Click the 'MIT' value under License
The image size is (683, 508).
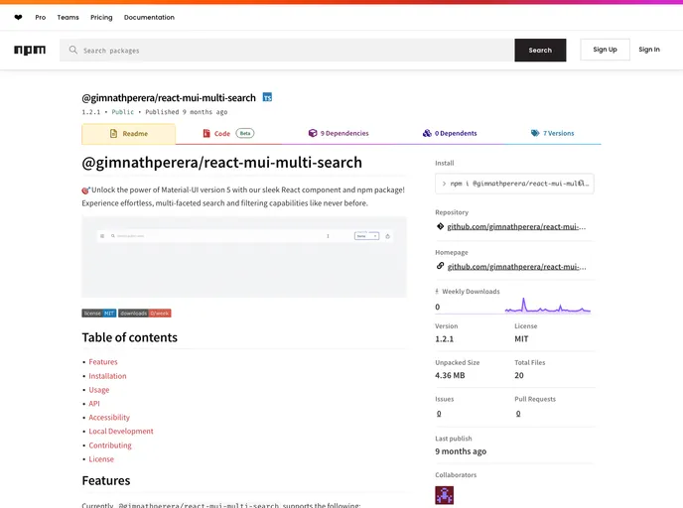point(521,338)
